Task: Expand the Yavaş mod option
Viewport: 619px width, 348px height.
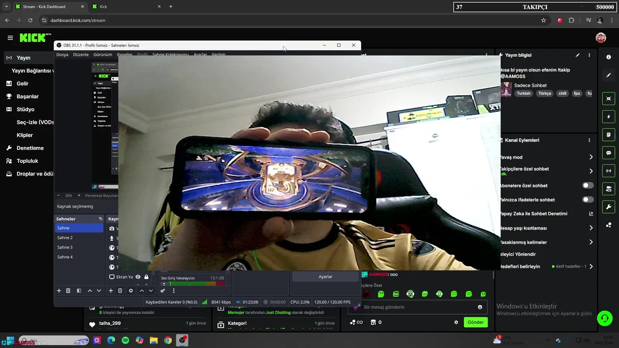Action: [x=590, y=157]
